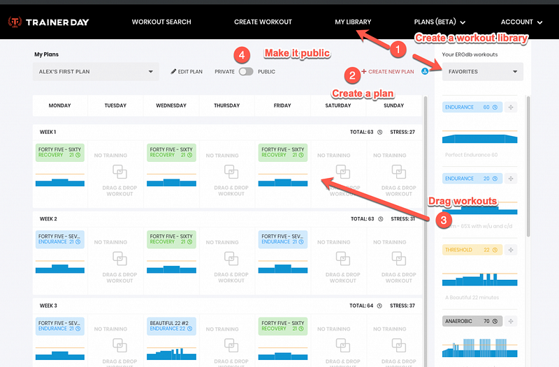This screenshot has height=367, width=559.
Task: Click Week 2 Friday Forty Five - Sev... Endurance workout
Action: (283, 239)
